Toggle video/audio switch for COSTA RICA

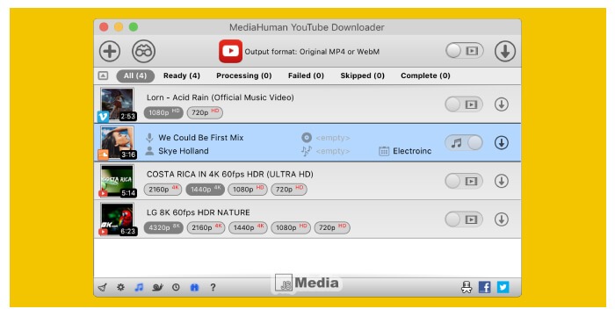[x=464, y=181]
